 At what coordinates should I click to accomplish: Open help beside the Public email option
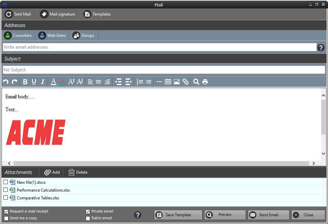(138, 215)
